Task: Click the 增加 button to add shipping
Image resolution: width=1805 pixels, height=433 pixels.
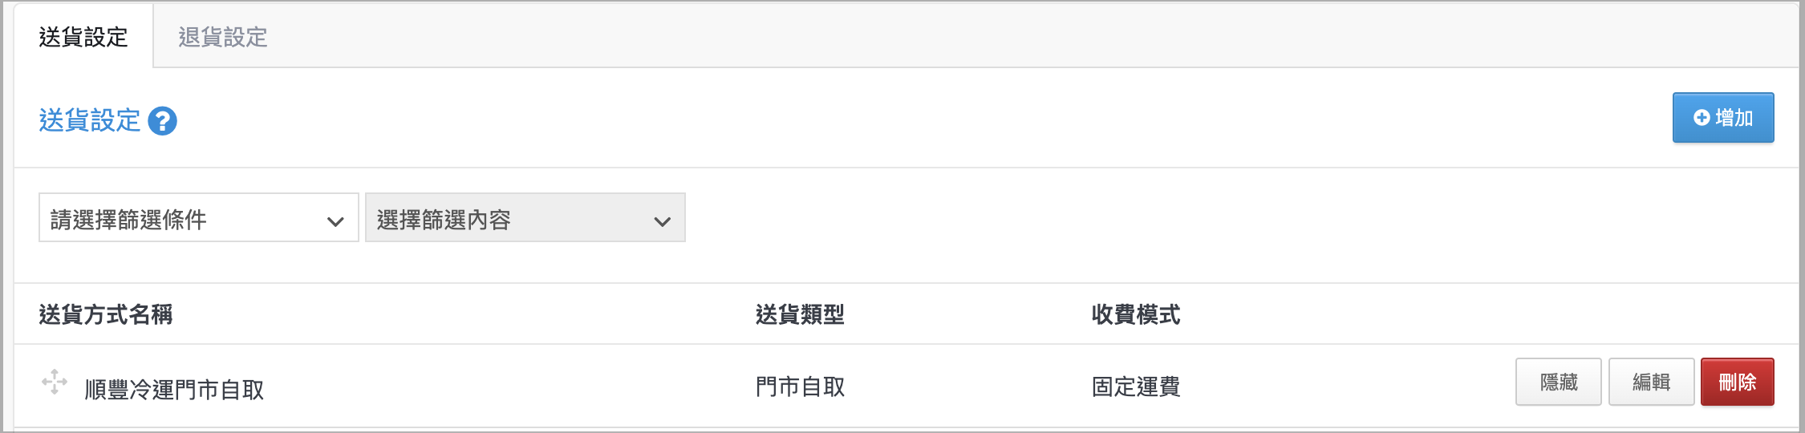Action: 1722,118
